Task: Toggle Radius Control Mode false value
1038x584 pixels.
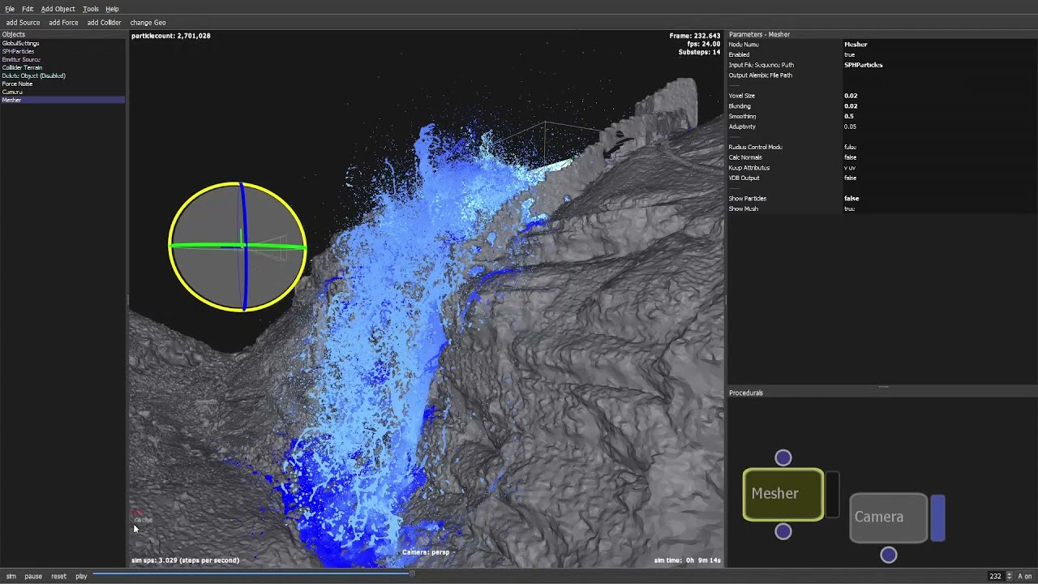Action: tap(850, 147)
